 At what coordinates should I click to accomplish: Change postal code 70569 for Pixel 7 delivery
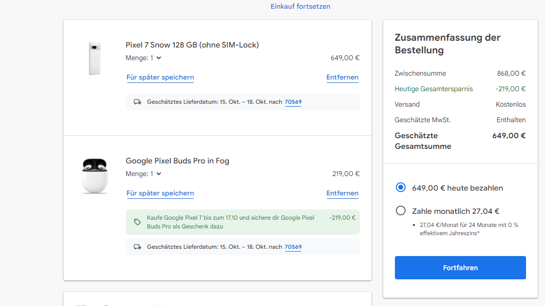[293, 102]
